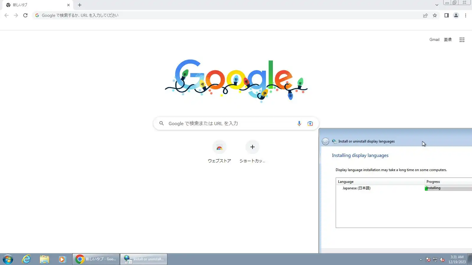Open Windows Explorer from the taskbar
Image resolution: width=472 pixels, height=265 pixels.
pos(44,259)
